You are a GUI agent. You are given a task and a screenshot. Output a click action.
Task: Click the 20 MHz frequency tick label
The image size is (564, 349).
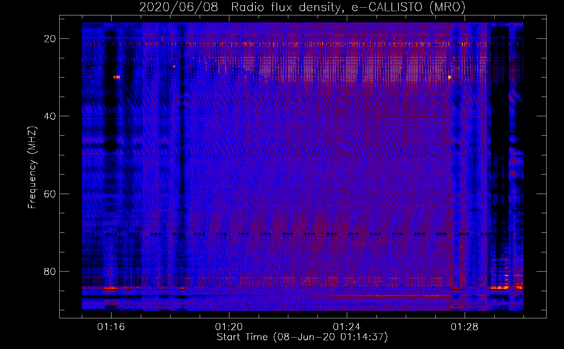pos(50,39)
